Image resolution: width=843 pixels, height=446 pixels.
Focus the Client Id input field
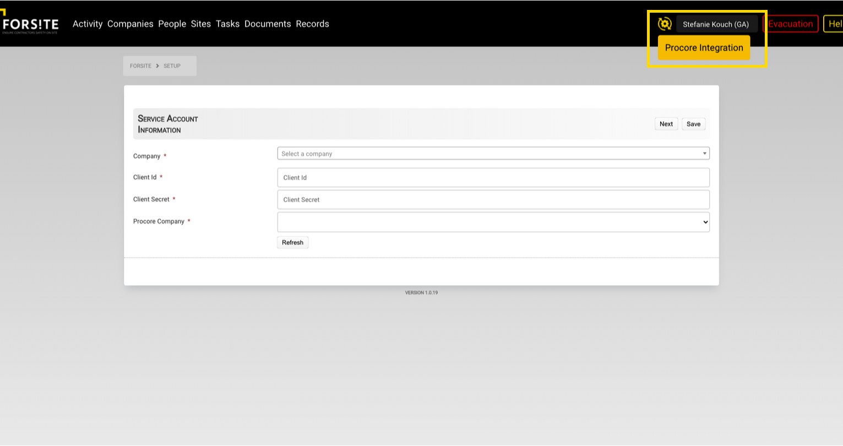pyautogui.click(x=493, y=177)
